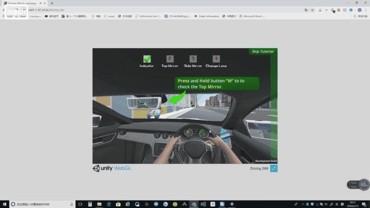The width and height of the screenshot is (370, 208).
Task: Select the Change Lane step 4 box
Action: [x=216, y=59]
